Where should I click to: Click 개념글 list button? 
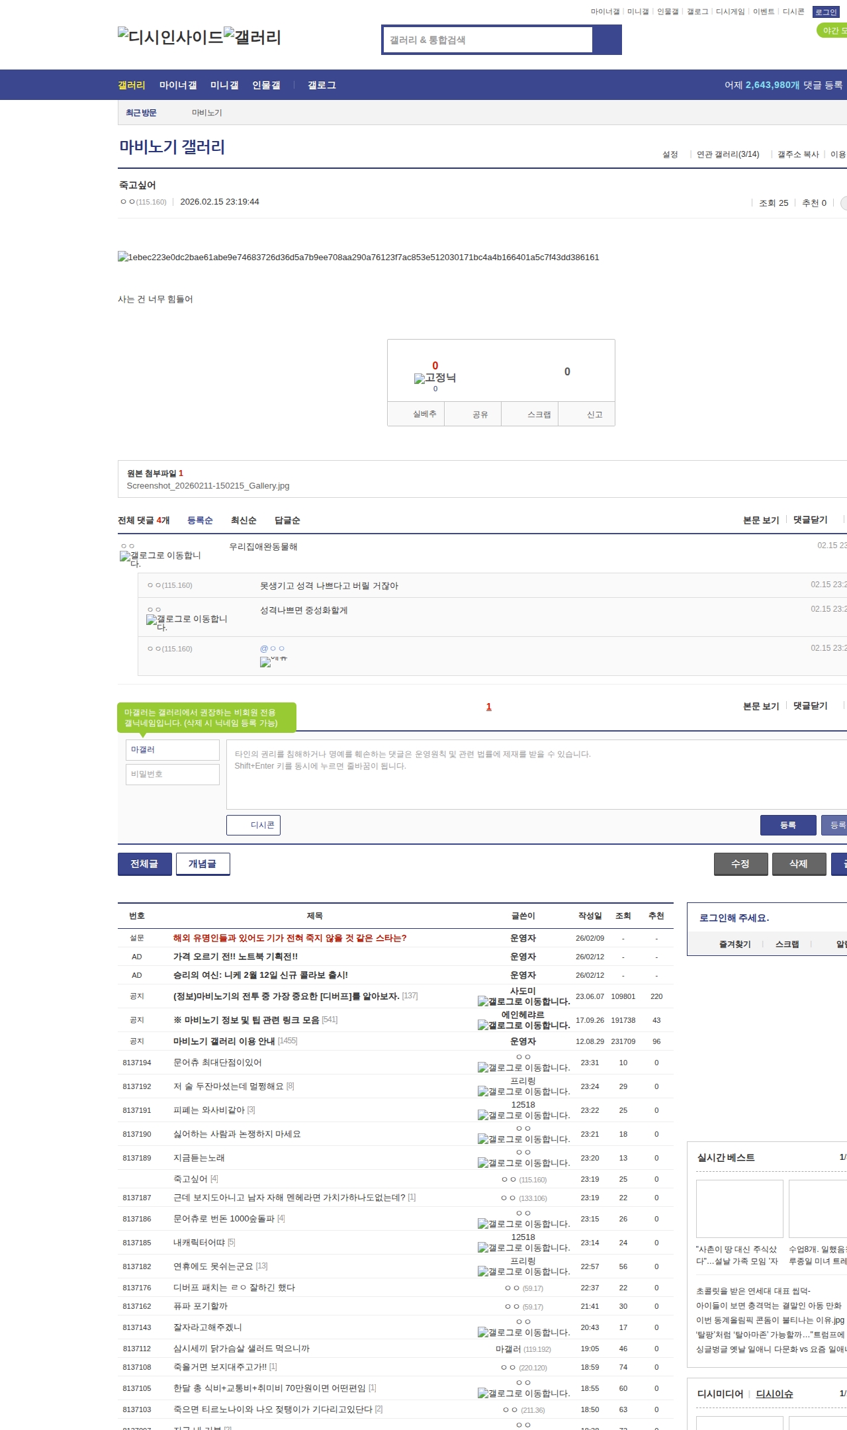(202, 864)
